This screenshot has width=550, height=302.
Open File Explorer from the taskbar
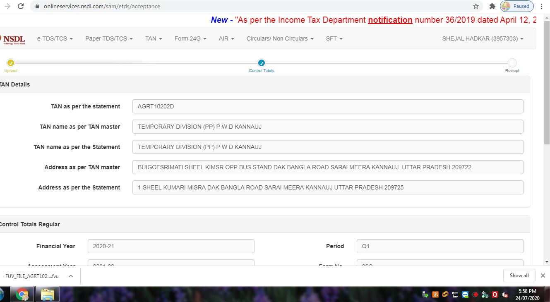coord(47,295)
